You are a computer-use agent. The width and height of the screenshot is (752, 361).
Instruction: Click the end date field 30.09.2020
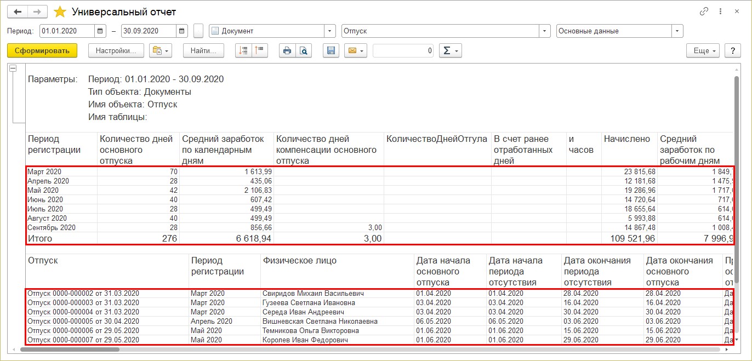149,31
